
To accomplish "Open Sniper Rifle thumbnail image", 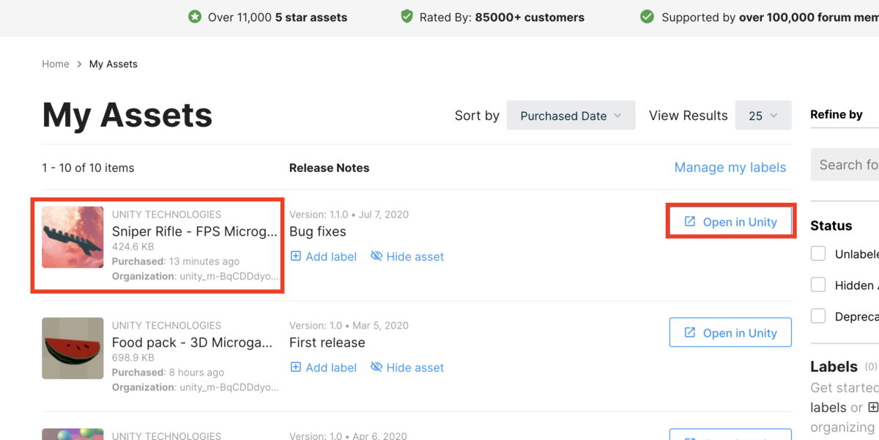I will click(x=73, y=237).
